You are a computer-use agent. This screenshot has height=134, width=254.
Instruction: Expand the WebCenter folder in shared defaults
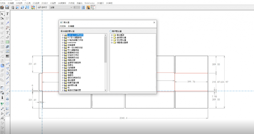pyautogui.click(x=63, y=43)
